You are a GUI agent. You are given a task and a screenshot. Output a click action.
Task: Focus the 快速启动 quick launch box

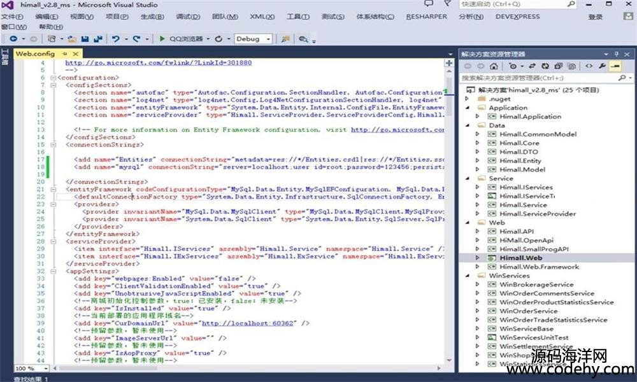click(518, 4)
